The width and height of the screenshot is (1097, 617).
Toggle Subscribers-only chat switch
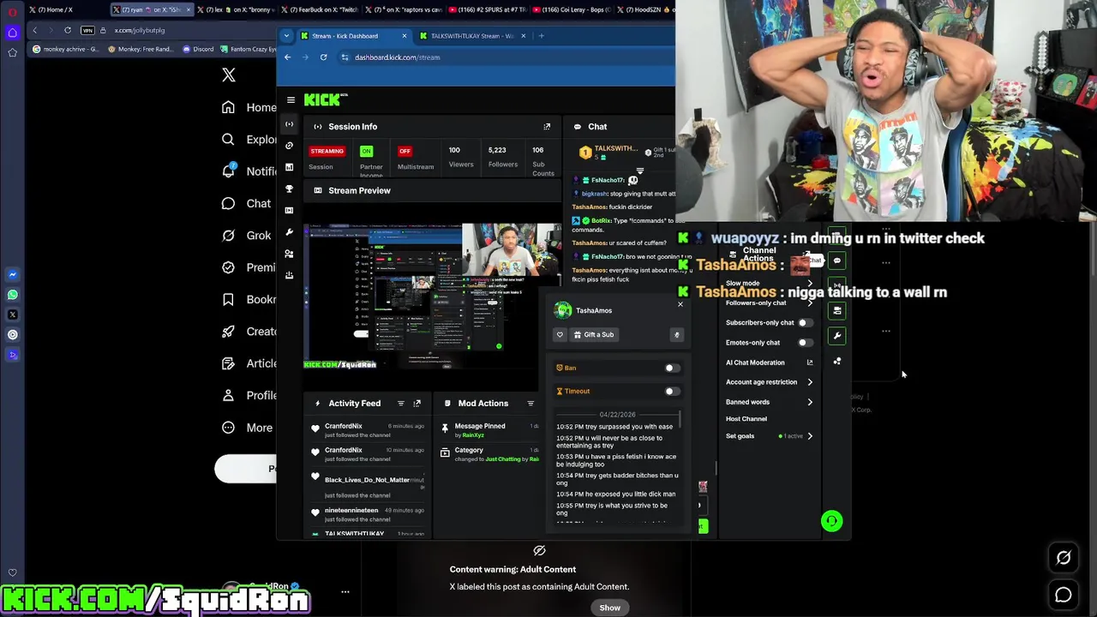click(x=806, y=323)
